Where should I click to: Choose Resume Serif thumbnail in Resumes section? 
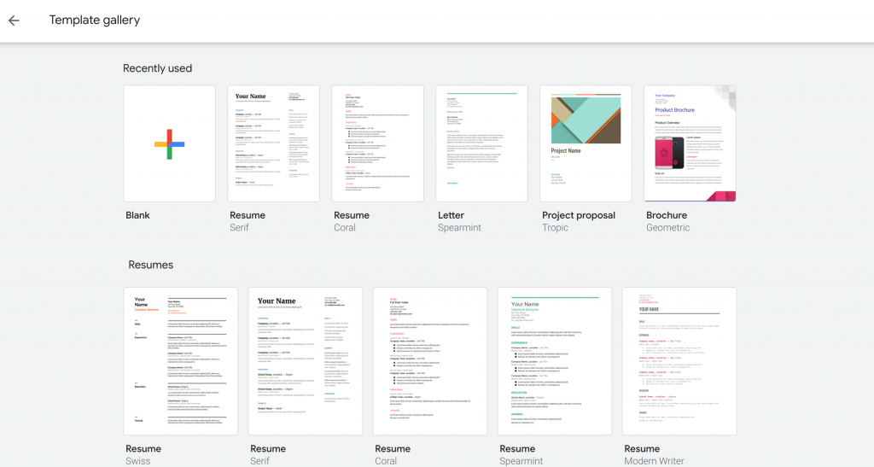tap(306, 361)
